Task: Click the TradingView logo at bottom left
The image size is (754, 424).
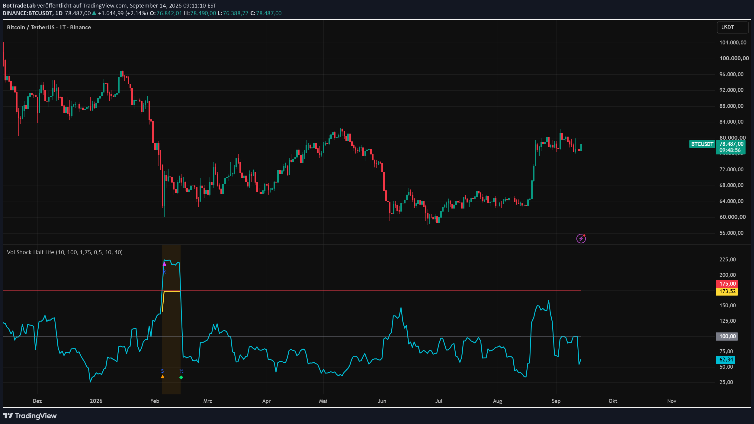Action: tap(30, 416)
